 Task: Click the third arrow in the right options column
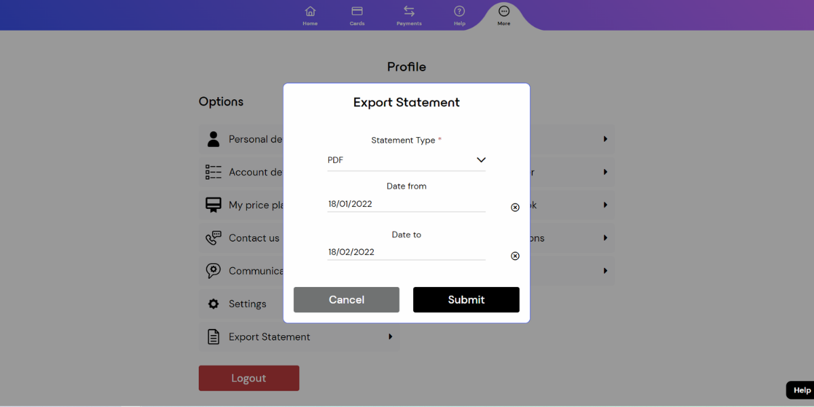605,205
